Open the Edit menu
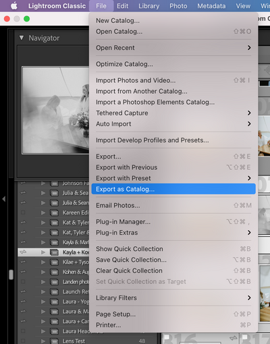The image size is (270, 344). coord(122,6)
